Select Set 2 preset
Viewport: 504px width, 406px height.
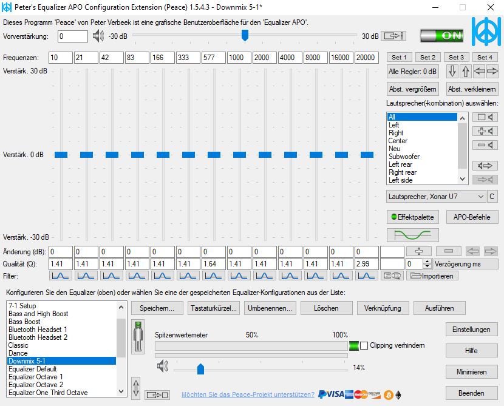427,57
